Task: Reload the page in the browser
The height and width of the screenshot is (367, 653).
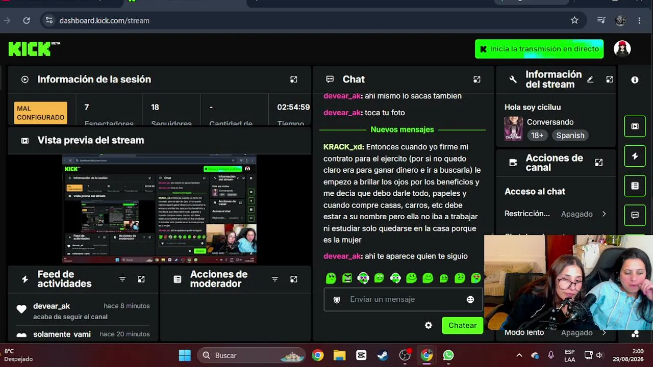Action: 27,20
